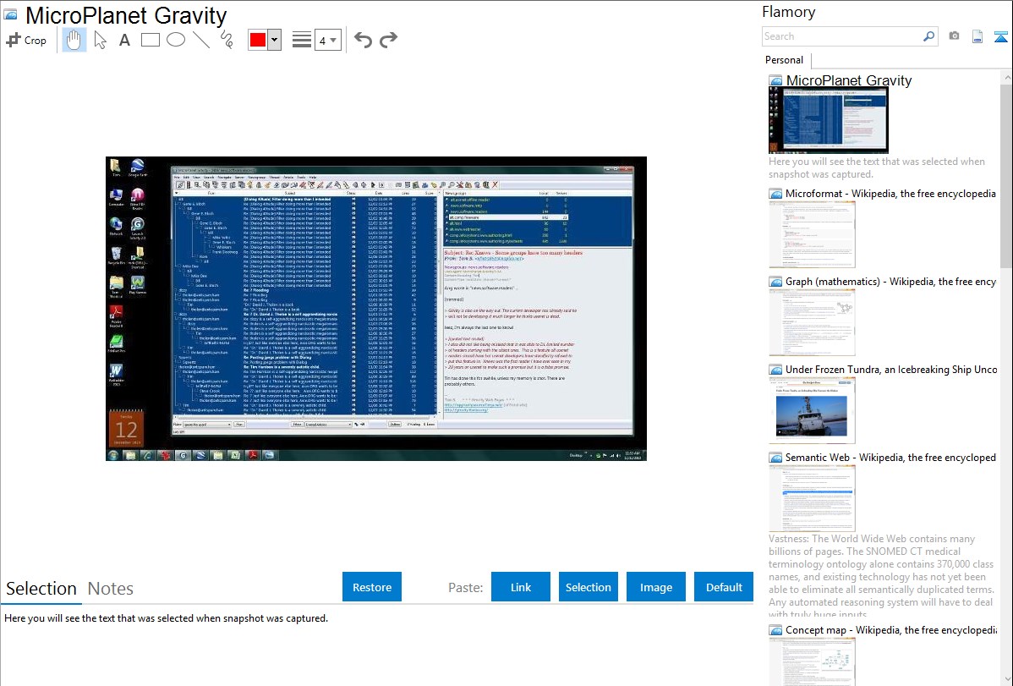
Task: Click Concept map - Wikipedia title
Action: coord(891,629)
